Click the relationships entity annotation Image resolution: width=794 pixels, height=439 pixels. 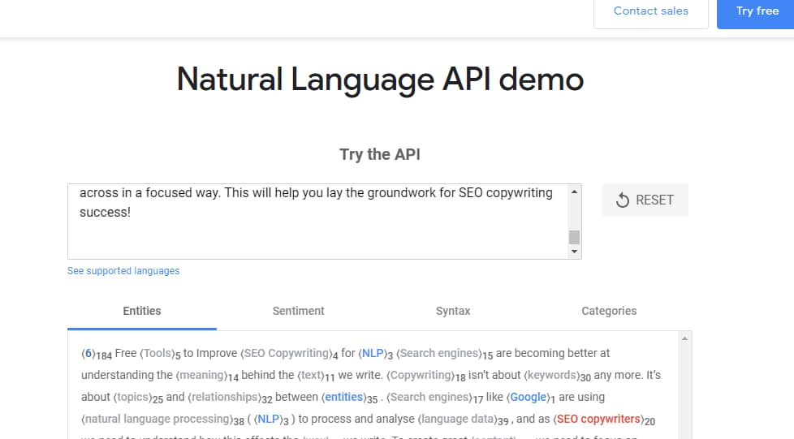coord(227,398)
